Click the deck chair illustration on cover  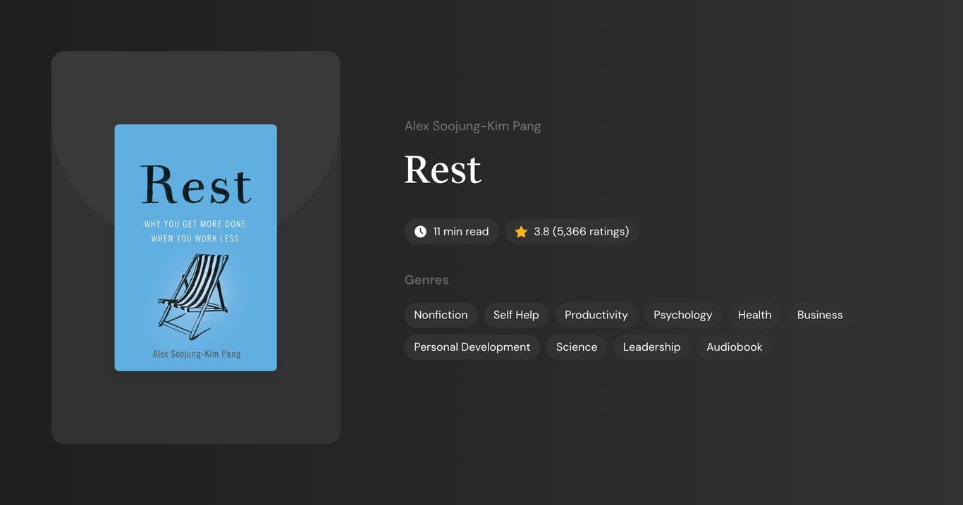tap(194, 297)
